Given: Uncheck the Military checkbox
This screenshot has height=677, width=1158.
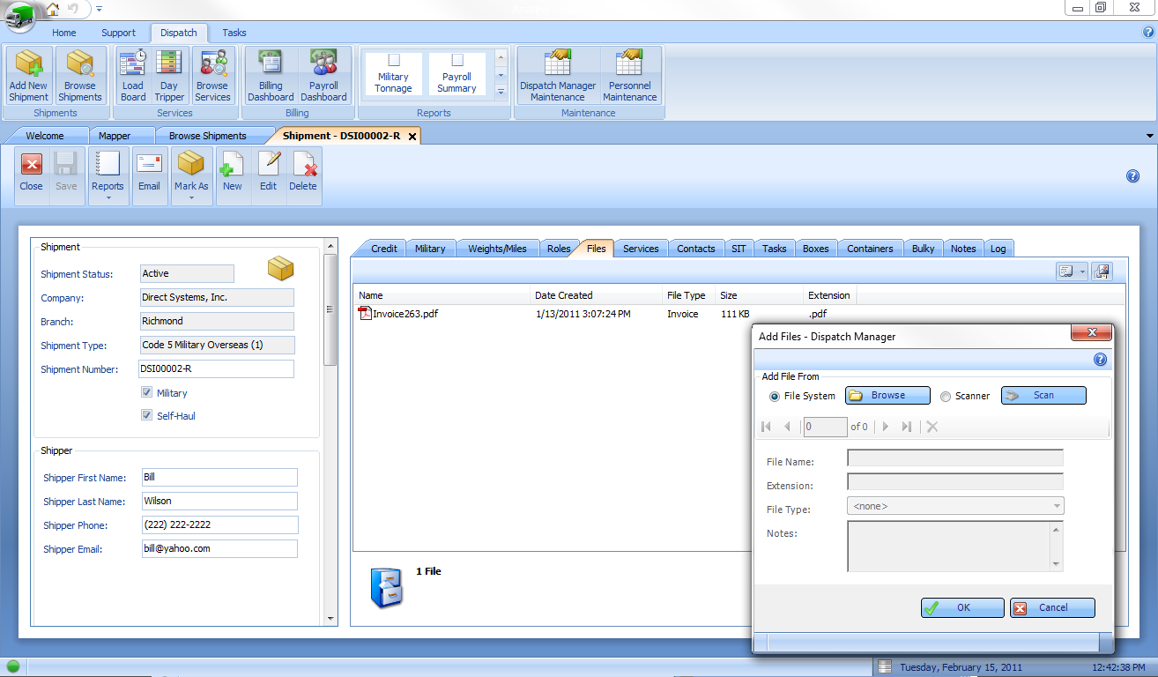Looking at the screenshot, I should coord(147,393).
